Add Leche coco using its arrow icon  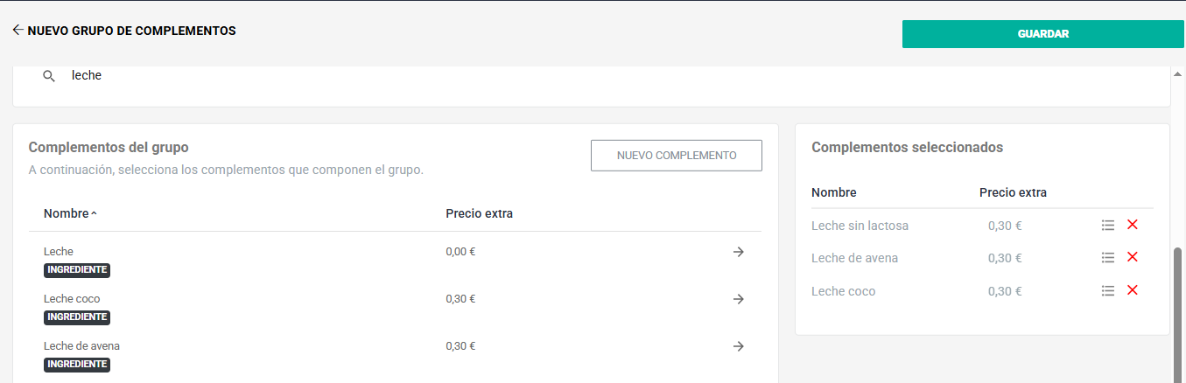pos(738,299)
